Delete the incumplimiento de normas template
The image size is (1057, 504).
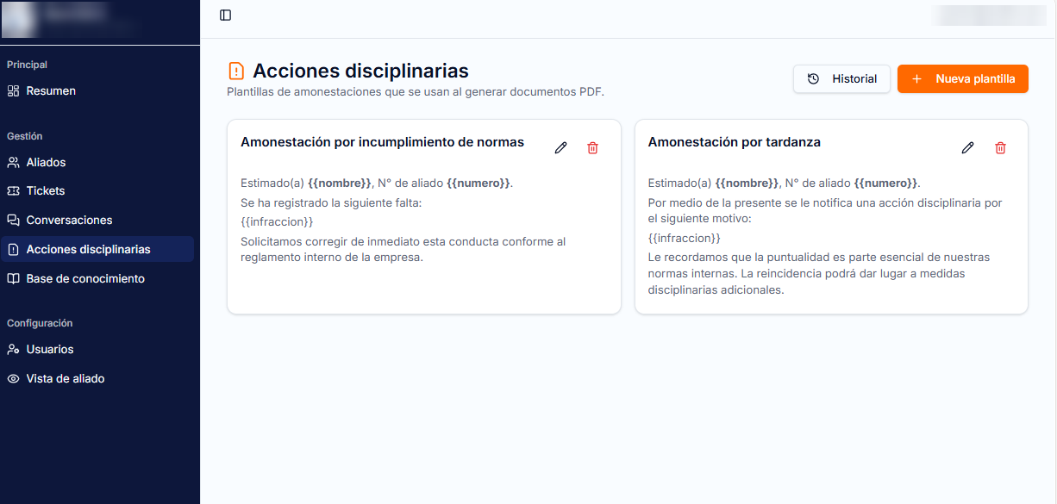pos(592,148)
